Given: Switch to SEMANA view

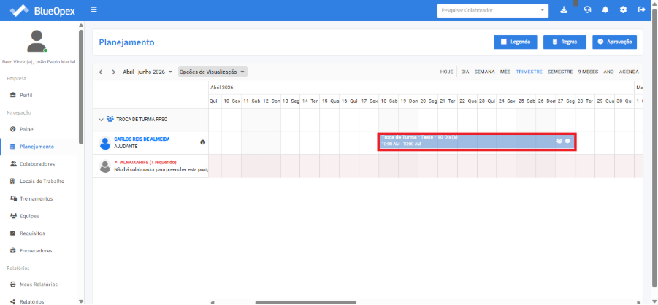Looking at the screenshot, I should click(x=485, y=72).
